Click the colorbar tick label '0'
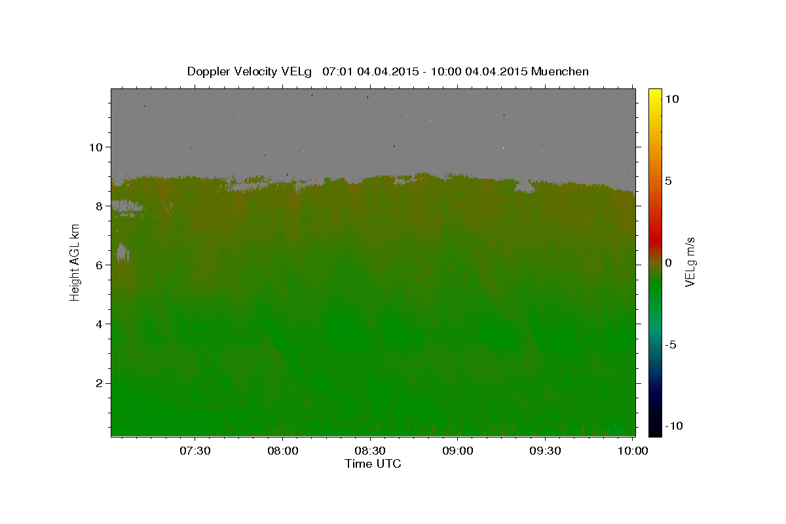Screen dimensions: 786x524 [x=669, y=263]
